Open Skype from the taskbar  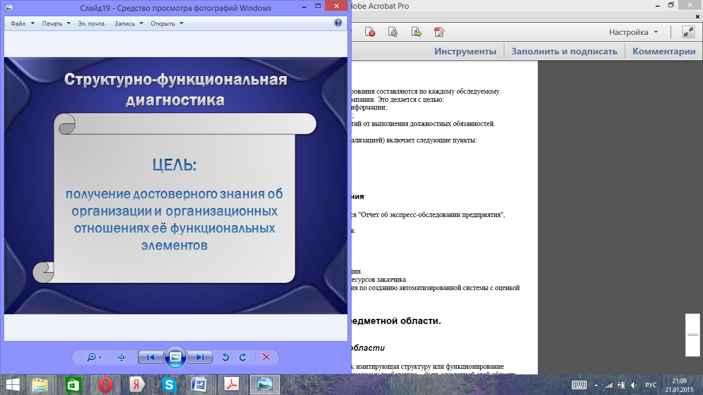tap(169, 384)
